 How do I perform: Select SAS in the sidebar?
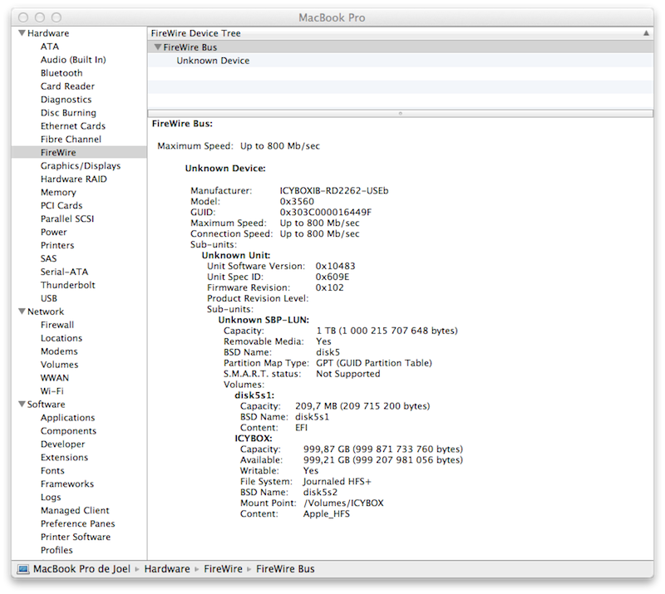point(48,258)
